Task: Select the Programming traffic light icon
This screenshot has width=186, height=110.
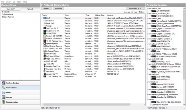Action: pos(3,102)
